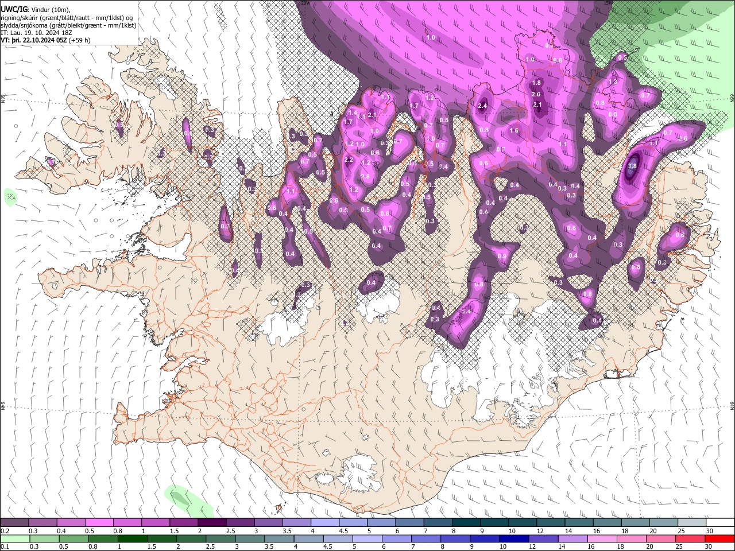735x551 pixels.
Task: Click the title text 'UWC/IG: Vindur (10m),'
Action: pos(36,9)
